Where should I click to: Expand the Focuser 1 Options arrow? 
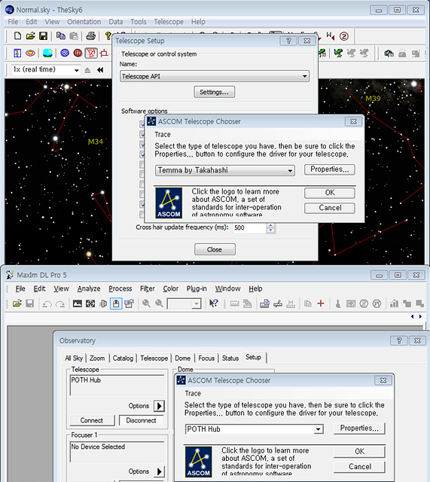pyautogui.click(x=159, y=471)
